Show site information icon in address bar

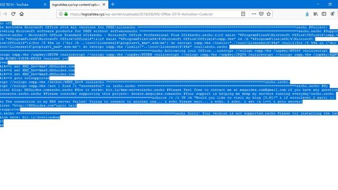[x=61, y=14]
